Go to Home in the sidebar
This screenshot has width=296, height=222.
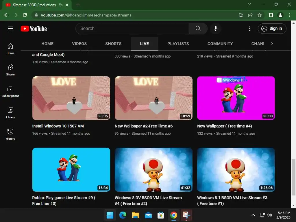pyautogui.click(x=10, y=49)
